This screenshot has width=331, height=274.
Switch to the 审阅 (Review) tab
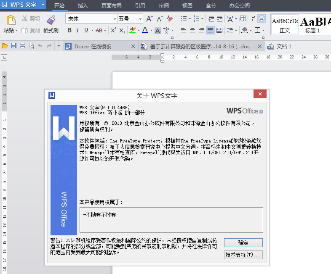click(x=164, y=5)
